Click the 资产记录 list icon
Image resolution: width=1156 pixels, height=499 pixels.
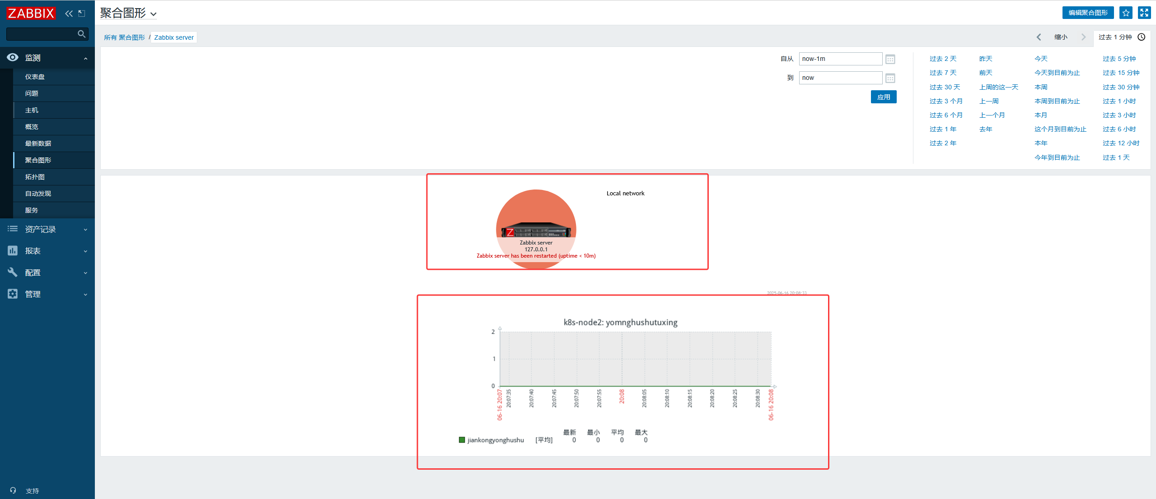click(13, 229)
